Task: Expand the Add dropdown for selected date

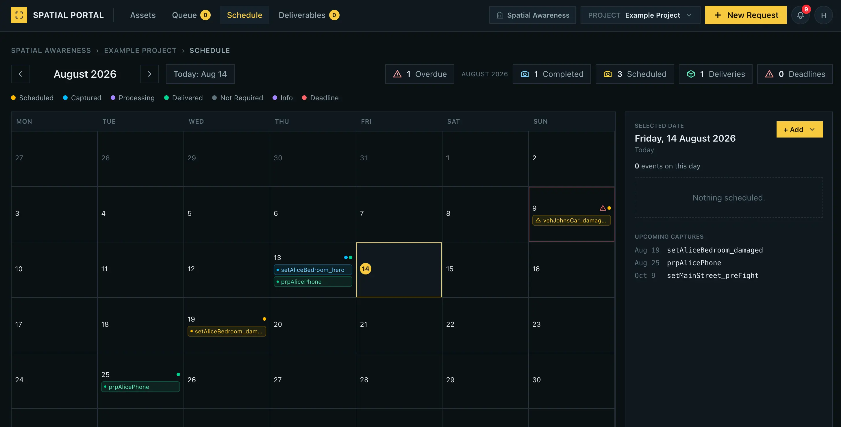Action: tap(800, 130)
